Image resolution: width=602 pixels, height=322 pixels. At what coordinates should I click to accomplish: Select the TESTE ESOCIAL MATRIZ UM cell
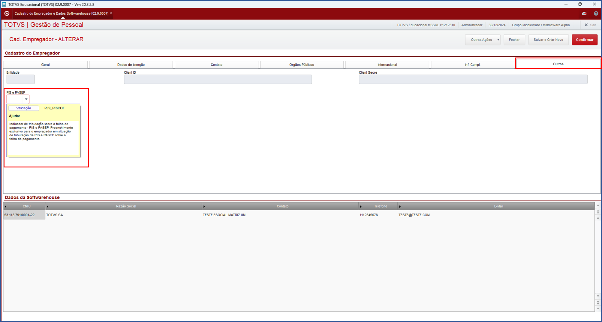pos(280,215)
